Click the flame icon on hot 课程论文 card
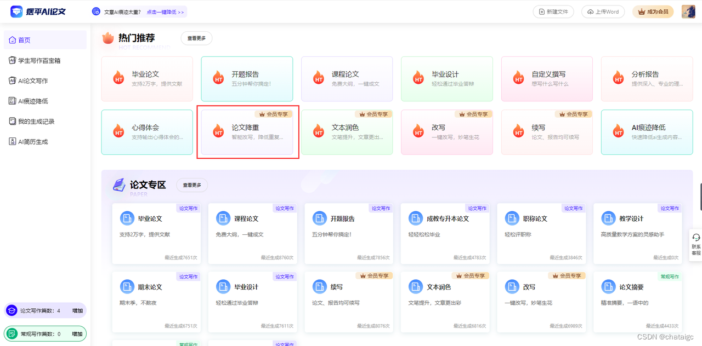 pos(319,78)
